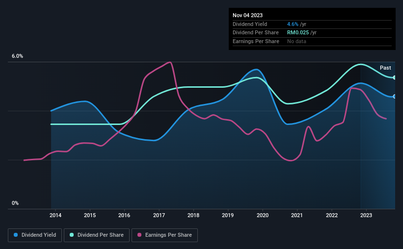Click the RM0.025 Dividend Per Share value
The width and height of the screenshot is (403, 249).
(298, 33)
